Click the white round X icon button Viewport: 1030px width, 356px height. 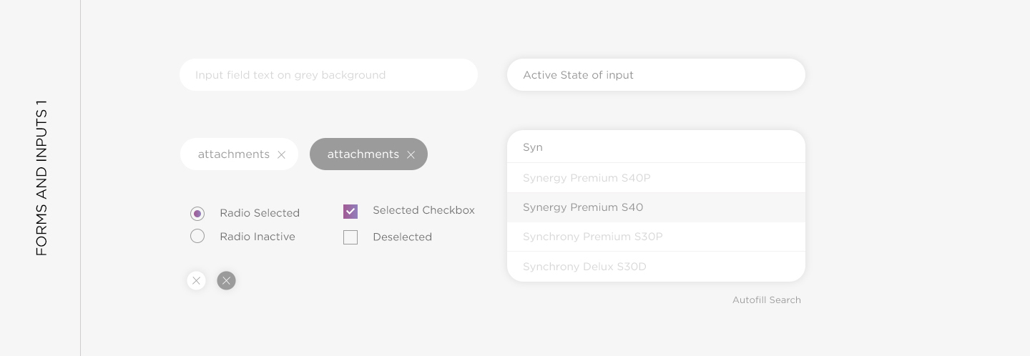[196, 281]
